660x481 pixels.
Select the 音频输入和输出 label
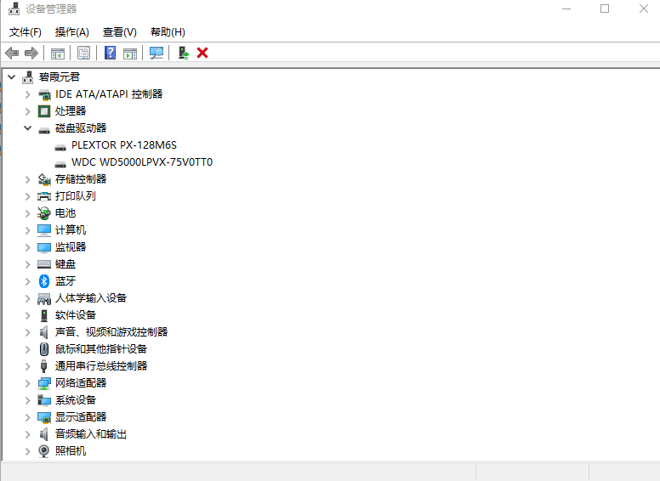click(91, 434)
